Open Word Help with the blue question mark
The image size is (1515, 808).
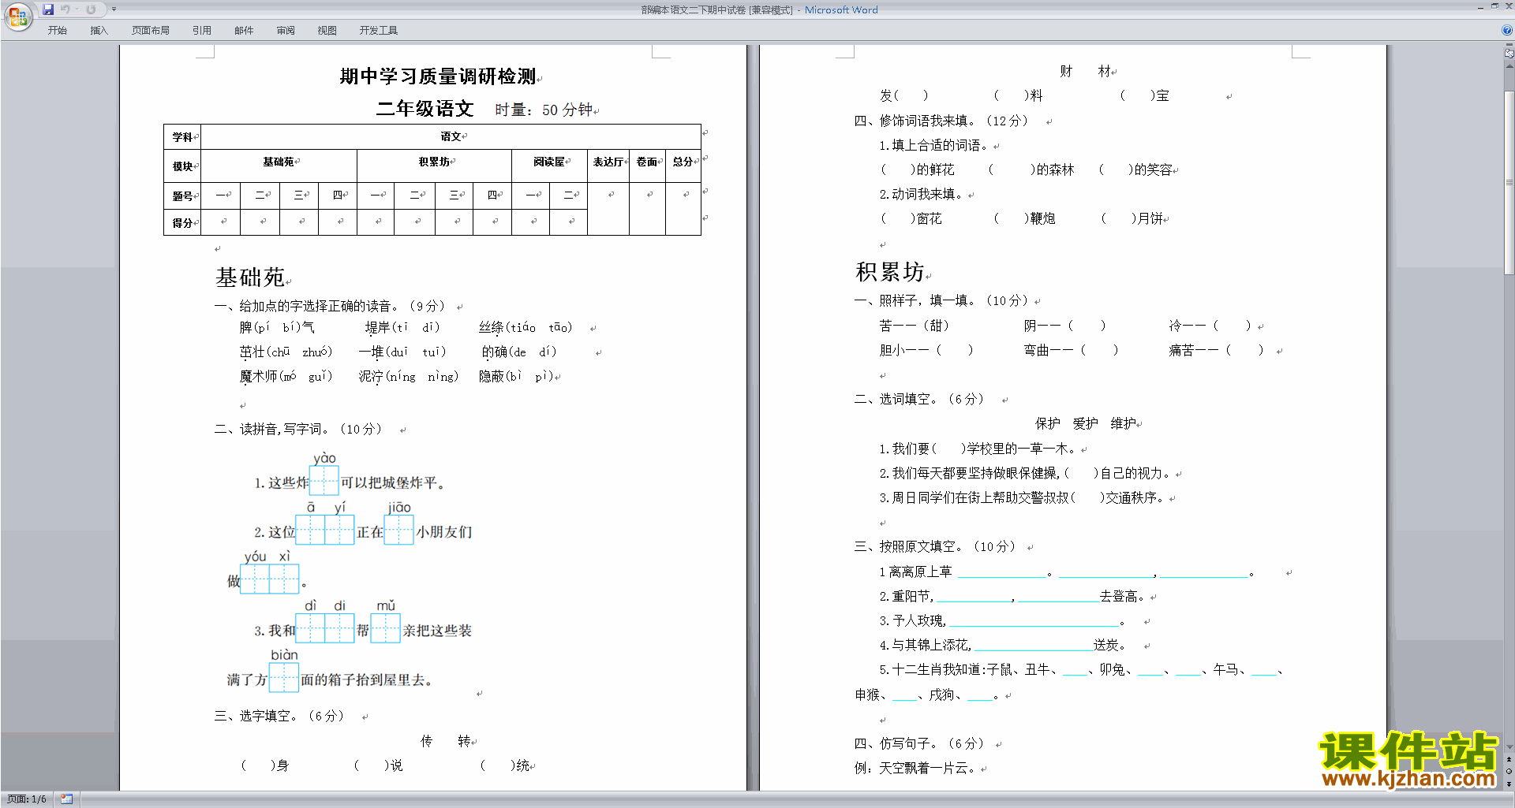1507,31
